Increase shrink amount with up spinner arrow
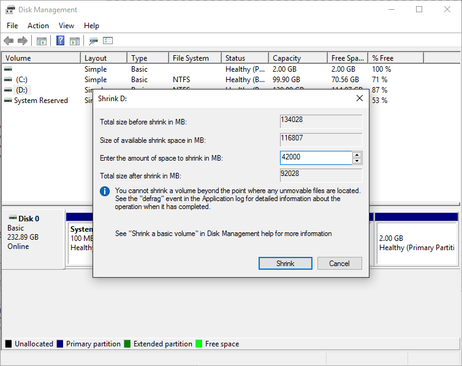The height and width of the screenshot is (366, 462). pos(357,154)
